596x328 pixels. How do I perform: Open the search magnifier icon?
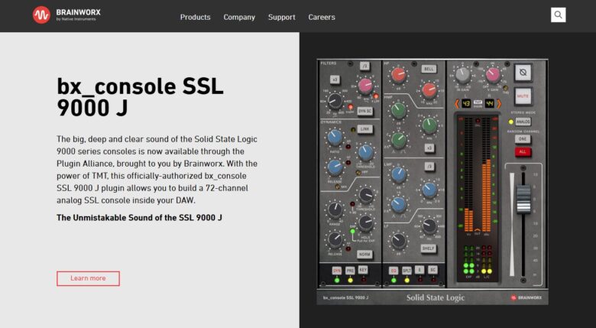[x=559, y=15]
